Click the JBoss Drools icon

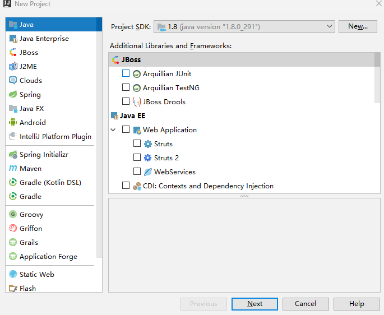(x=137, y=101)
